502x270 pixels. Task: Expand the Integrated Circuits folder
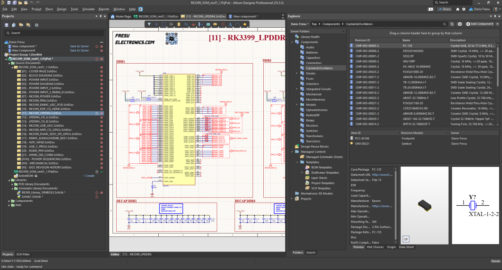(297, 89)
